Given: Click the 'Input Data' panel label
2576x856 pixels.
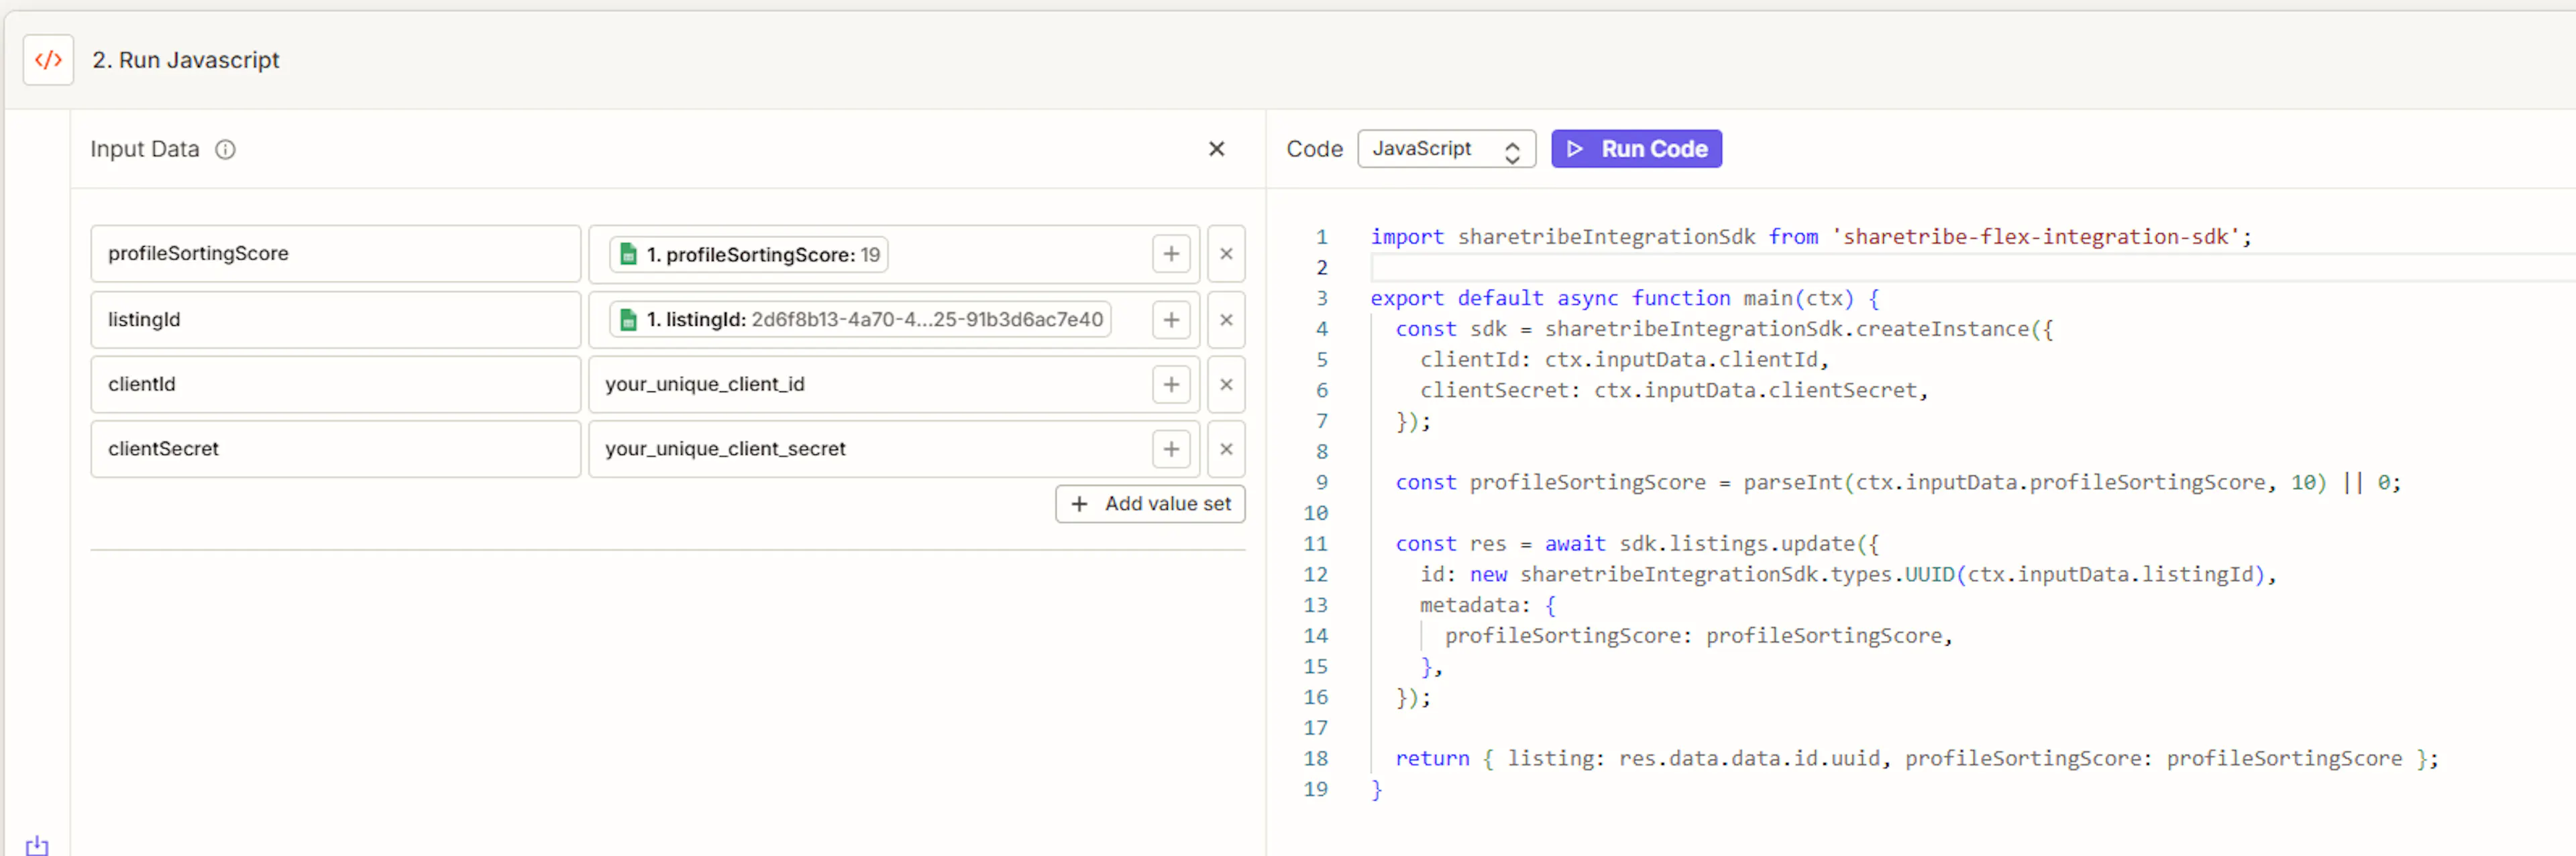Looking at the screenshot, I should click(145, 149).
